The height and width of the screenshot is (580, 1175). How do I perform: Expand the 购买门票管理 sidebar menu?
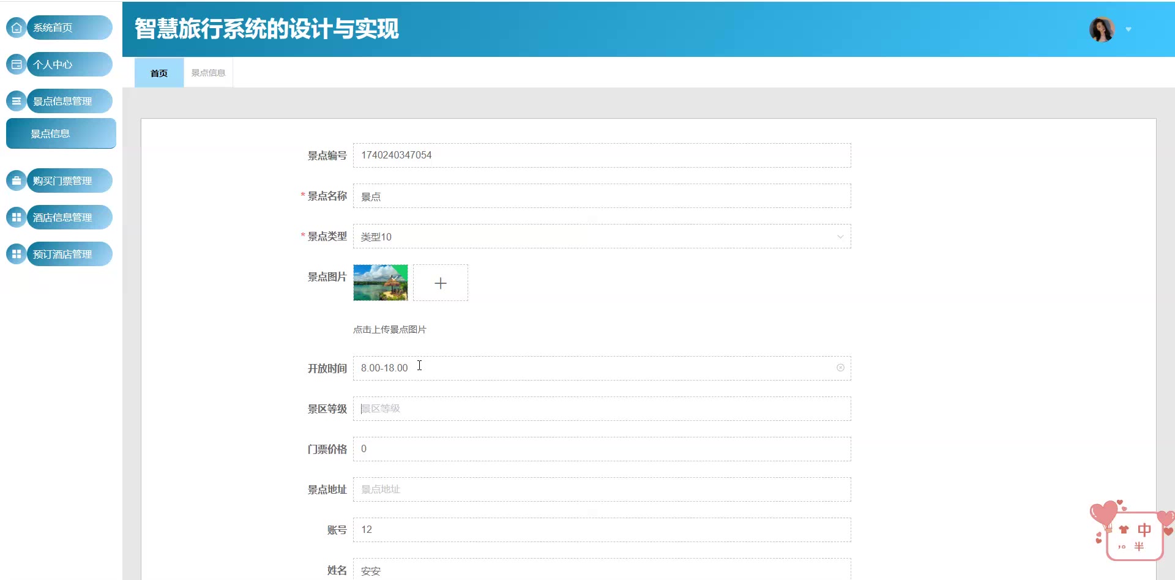point(70,180)
